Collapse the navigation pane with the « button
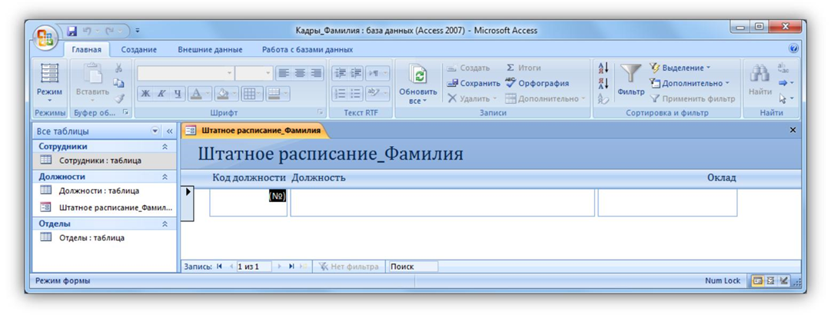 point(170,131)
